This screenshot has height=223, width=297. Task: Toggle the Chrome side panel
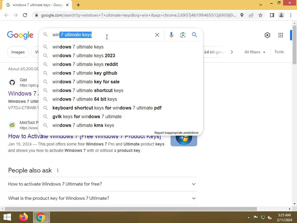point(272,15)
